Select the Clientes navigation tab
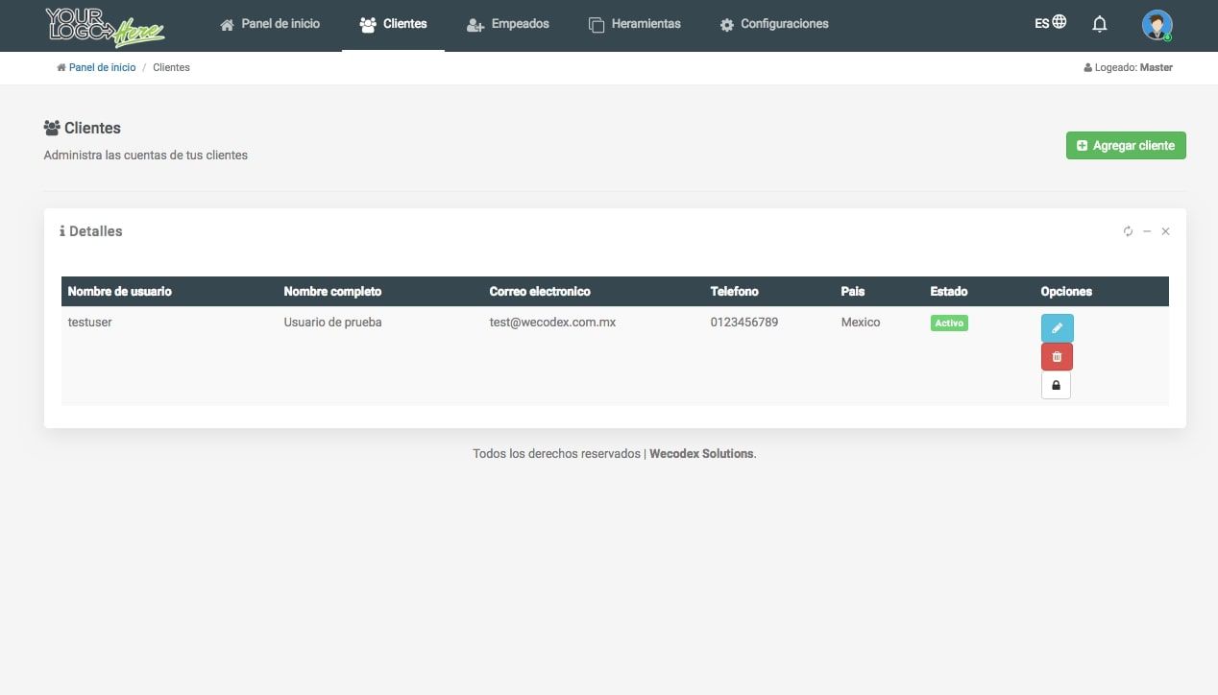Image resolution: width=1218 pixels, height=695 pixels. pyautogui.click(x=393, y=24)
